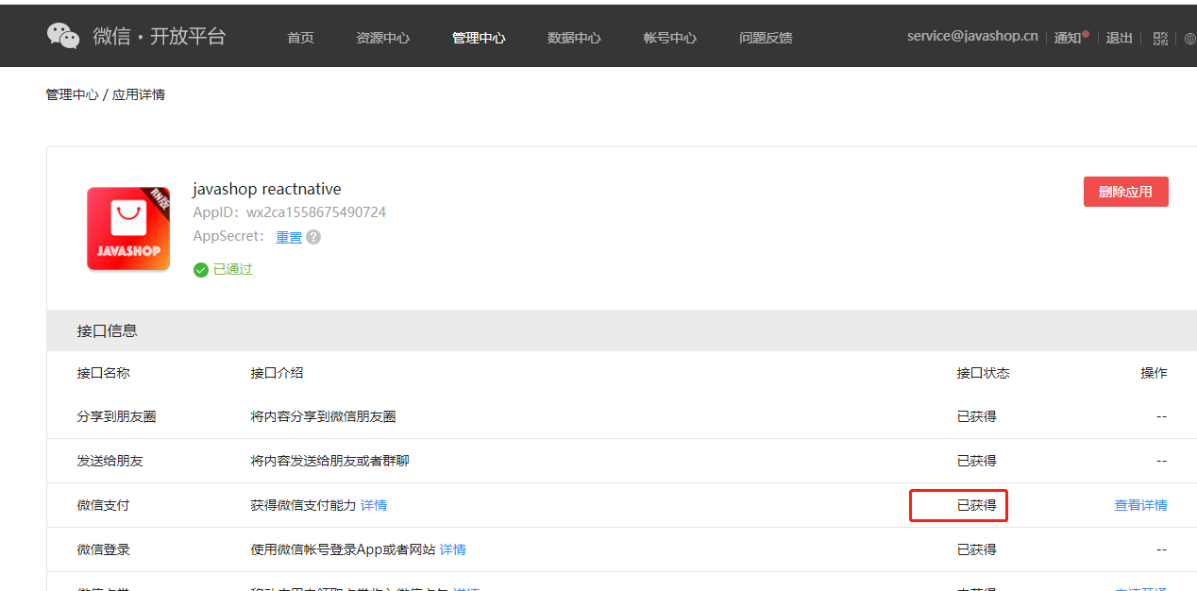Click 应用详情 in the breadcrumb
Screen dimensions: 1197x591
[139, 94]
